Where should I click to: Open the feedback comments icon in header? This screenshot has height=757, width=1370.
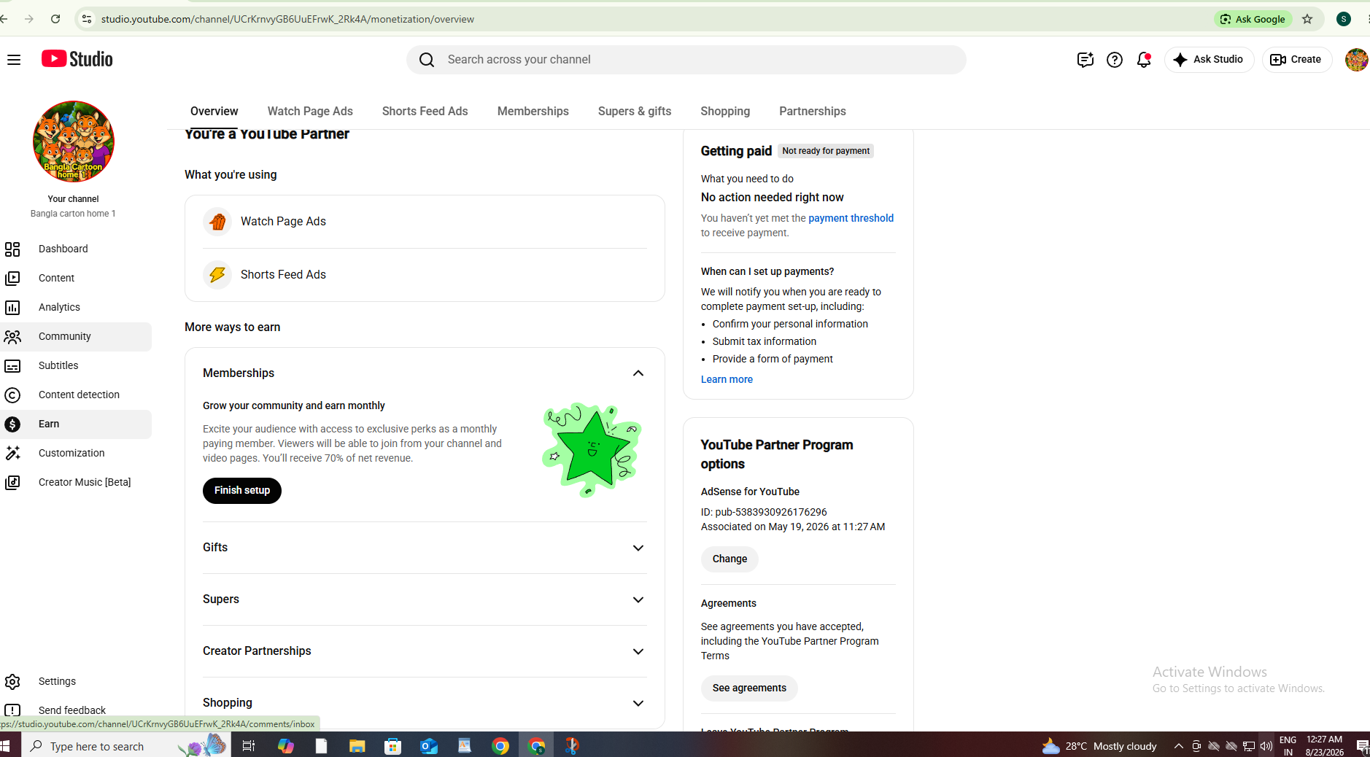coord(1085,60)
